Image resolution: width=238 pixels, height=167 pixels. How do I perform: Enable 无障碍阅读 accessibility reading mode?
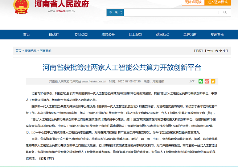(x=193, y=2)
